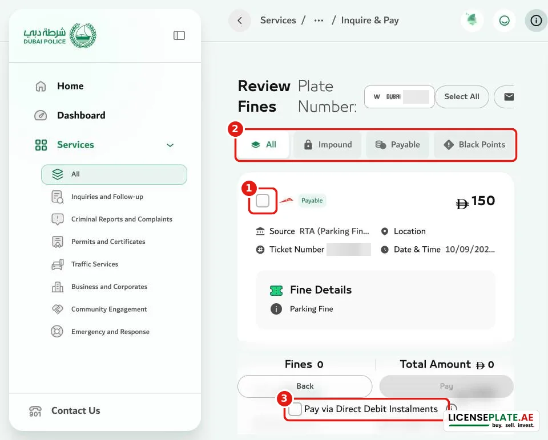Click the Location pin icon
This screenshot has width=548, height=440.
(x=384, y=231)
